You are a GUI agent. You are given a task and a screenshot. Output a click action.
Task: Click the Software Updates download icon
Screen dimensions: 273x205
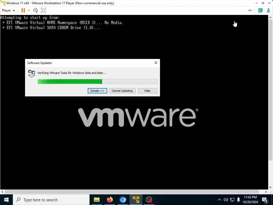point(31,74)
